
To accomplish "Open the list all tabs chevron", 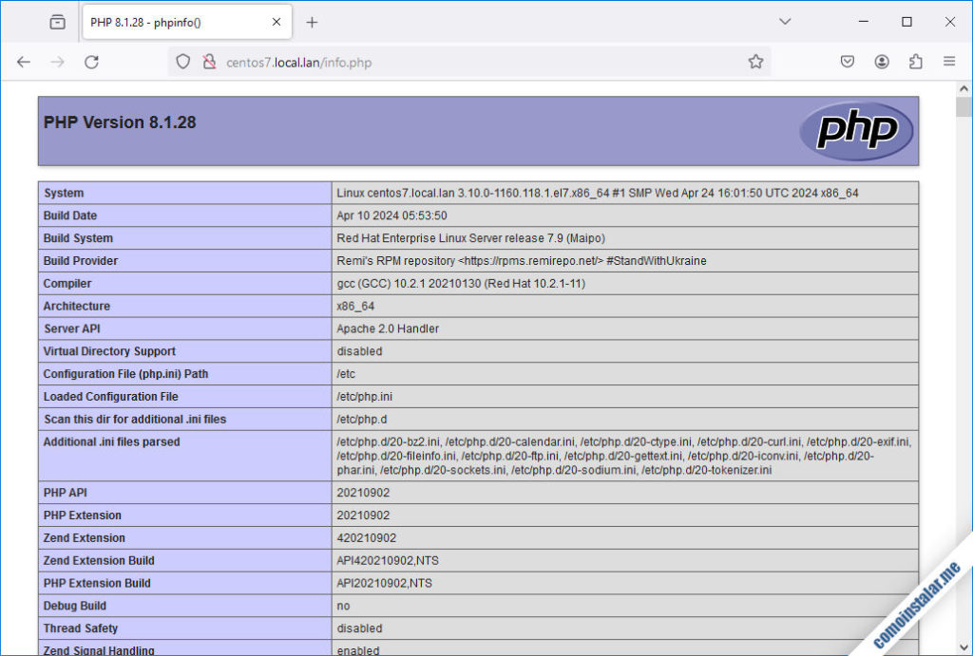I will [783, 21].
